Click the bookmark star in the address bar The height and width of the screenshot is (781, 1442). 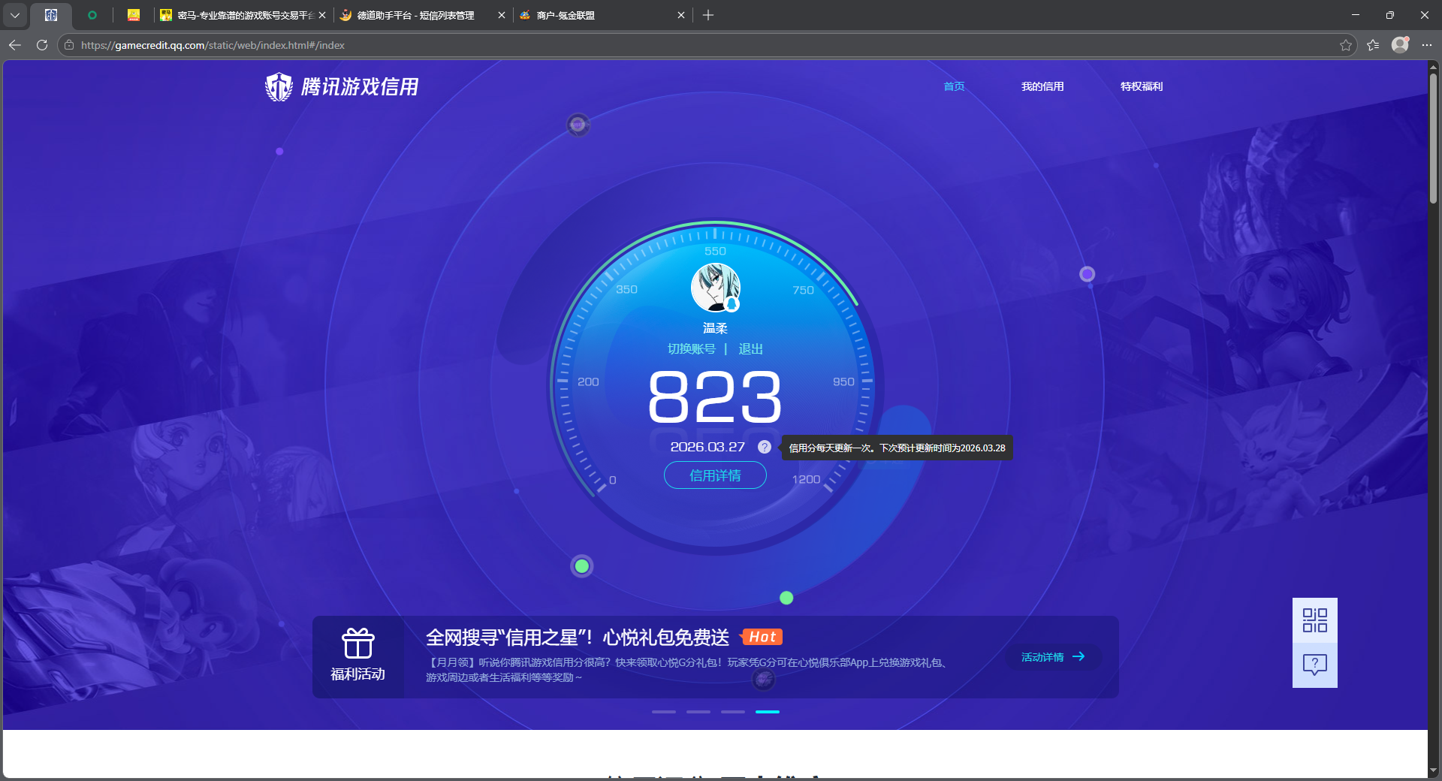click(1346, 45)
